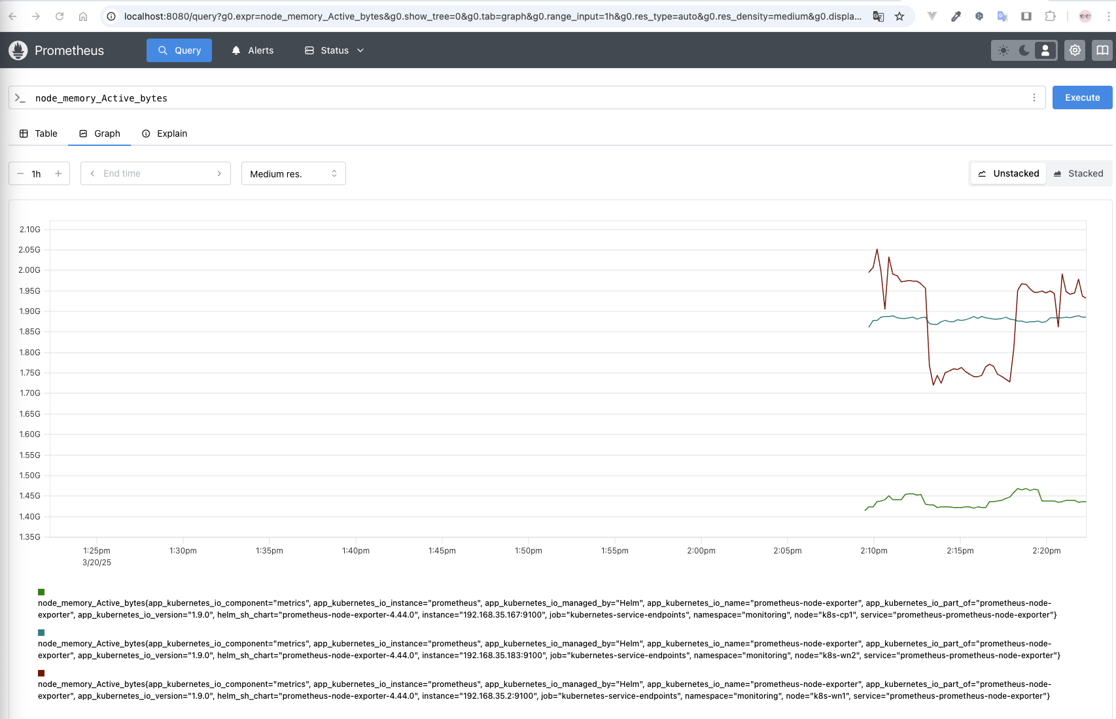Select the k8s-wn1 series legend text
This screenshot has height=719, width=1116.
(x=544, y=690)
